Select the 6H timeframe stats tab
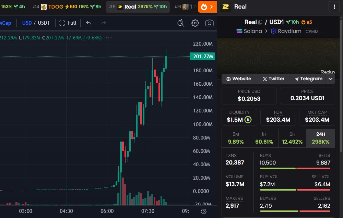 coord(292,138)
